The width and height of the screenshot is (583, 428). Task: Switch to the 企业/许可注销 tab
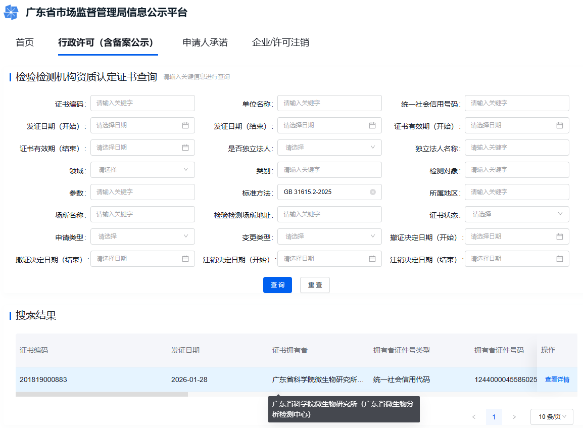click(281, 42)
